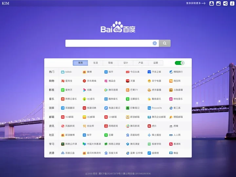This screenshot has height=177, width=236.
Task: Switch to the 职能 tab
Action: point(110,63)
